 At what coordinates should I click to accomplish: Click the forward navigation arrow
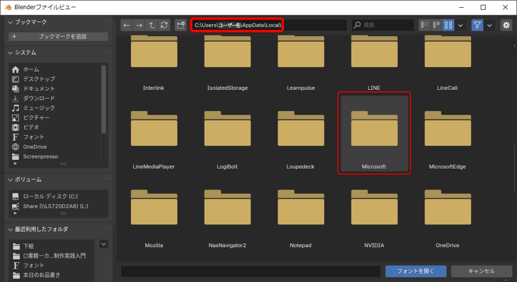[139, 25]
